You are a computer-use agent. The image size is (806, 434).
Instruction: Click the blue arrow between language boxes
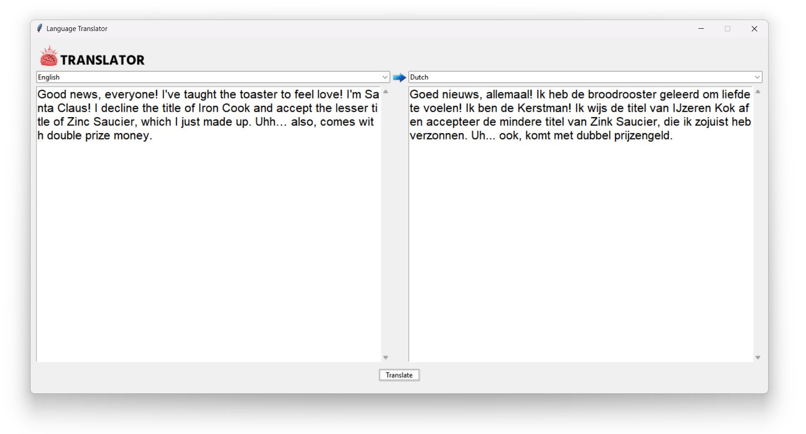pyautogui.click(x=399, y=77)
